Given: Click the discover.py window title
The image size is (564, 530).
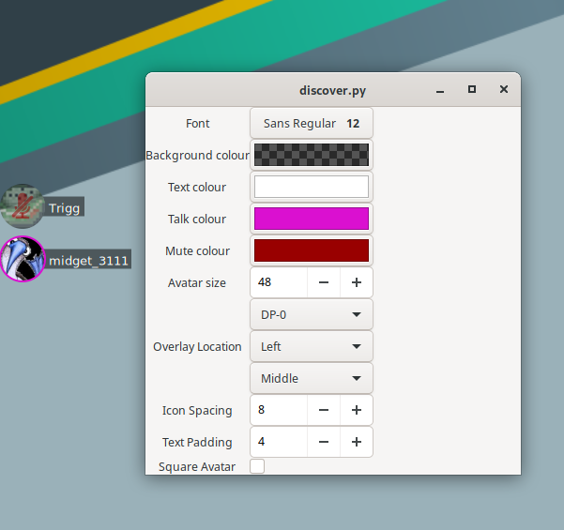Looking at the screenshot, I should click(333, 91).
